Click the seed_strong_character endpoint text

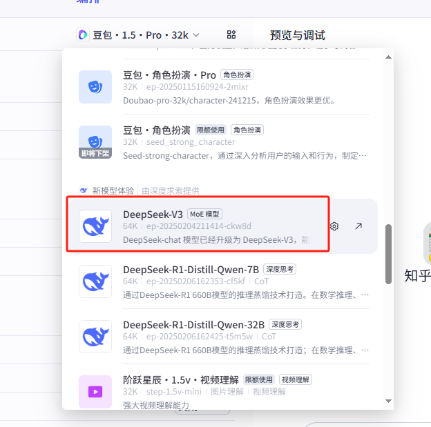[x=191, y=142]
